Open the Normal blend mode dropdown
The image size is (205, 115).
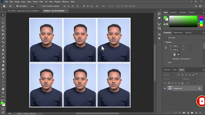coord(173,79)
